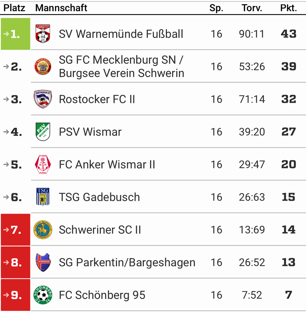Click the Rostocker FC club crest
Screen dimensions: 306x312
pos(43,99)
